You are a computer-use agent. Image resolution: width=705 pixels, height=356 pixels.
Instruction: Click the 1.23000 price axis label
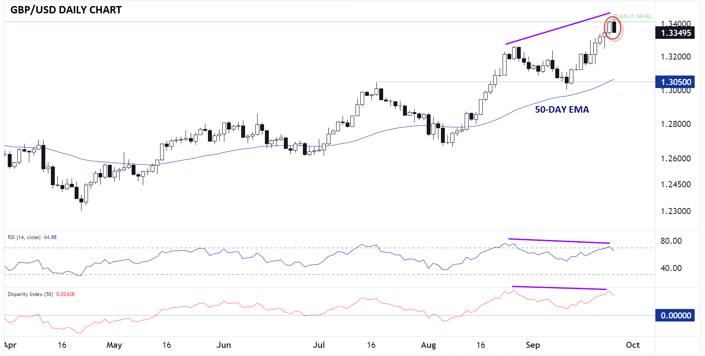coord(676,211)
